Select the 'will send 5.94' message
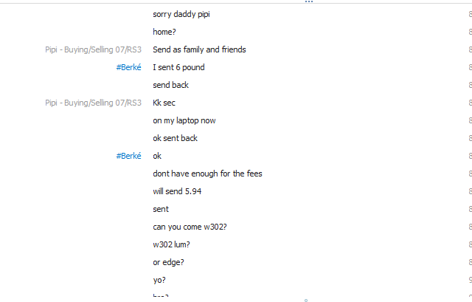The height and width of the screenshot is (302, 472). 177,191
